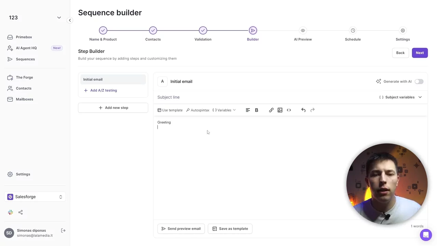This screenshot has width=437, height=246.
Task: Click Send preview email button
Action: pos(181,229)
